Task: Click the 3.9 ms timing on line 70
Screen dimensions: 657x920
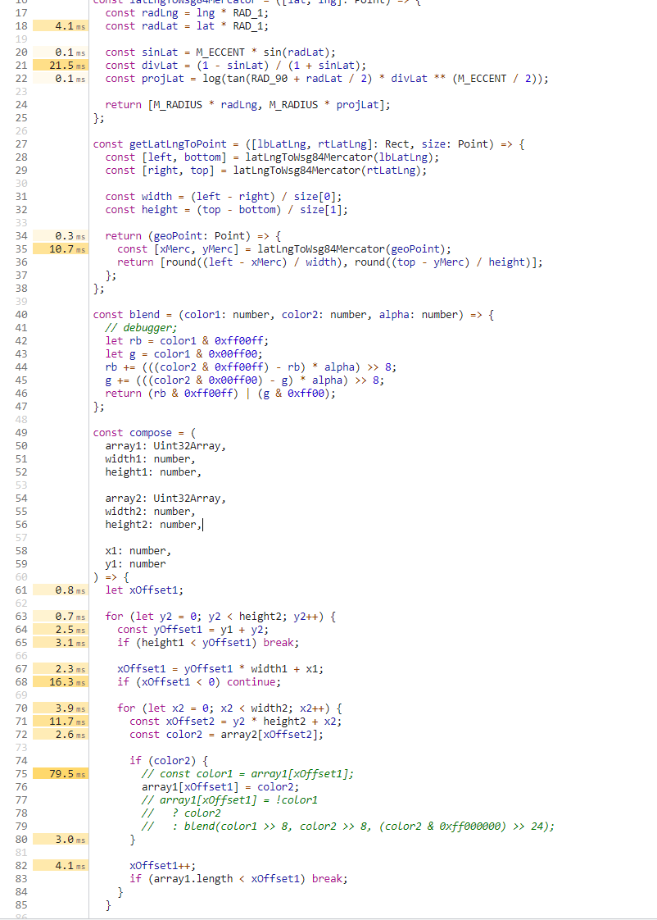Action: tap(61, 708)
